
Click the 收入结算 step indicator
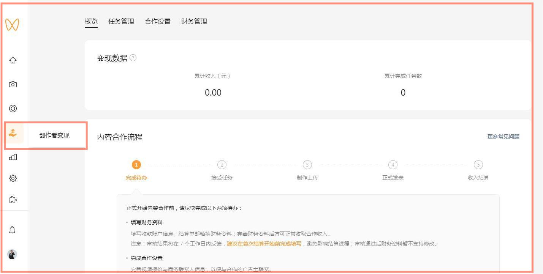point(478,165)
